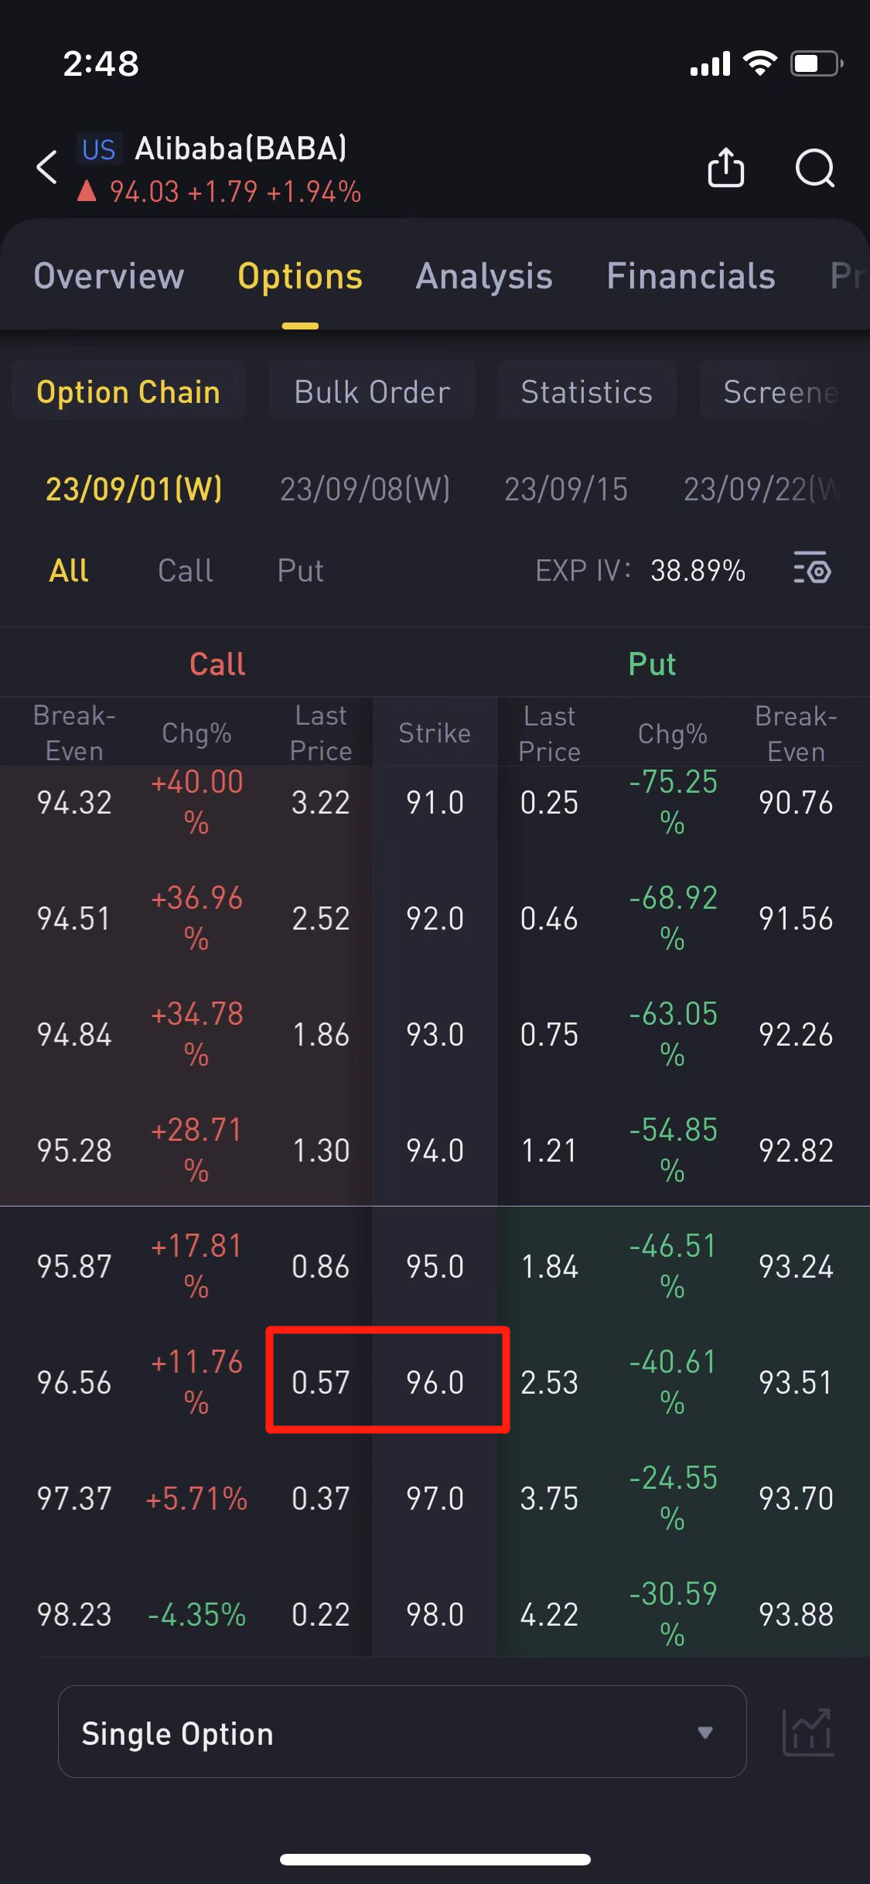
Task: Open the Bulk Order section
Action: click(x=372, y=391)
